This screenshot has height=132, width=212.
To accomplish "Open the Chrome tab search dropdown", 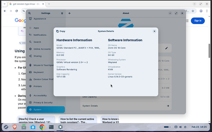I will point(5,4).
